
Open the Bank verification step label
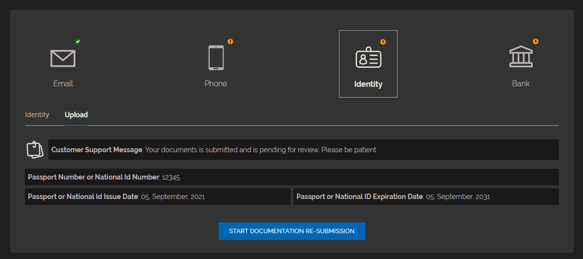coord(521,83)
